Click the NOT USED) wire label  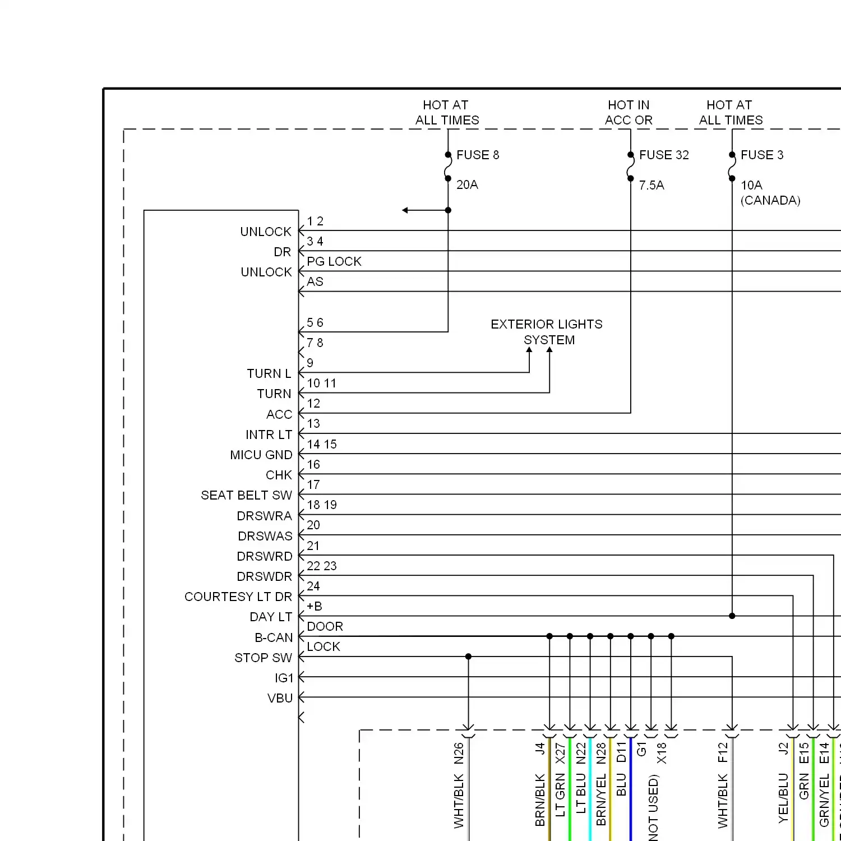click(654, 807)
